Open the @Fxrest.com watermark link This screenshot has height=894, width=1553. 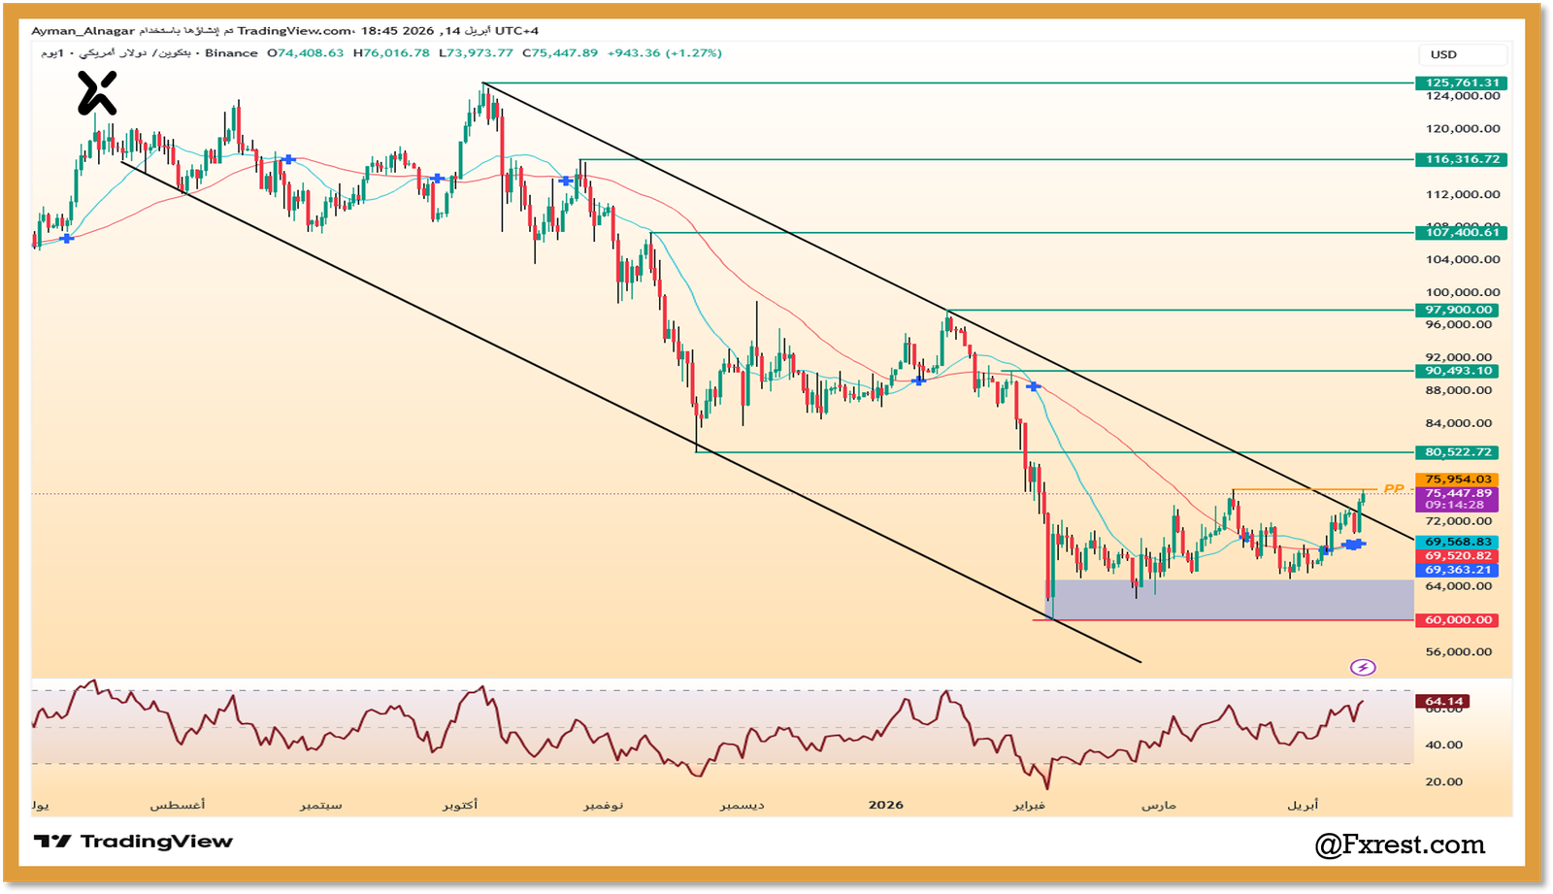[1399, 844]
